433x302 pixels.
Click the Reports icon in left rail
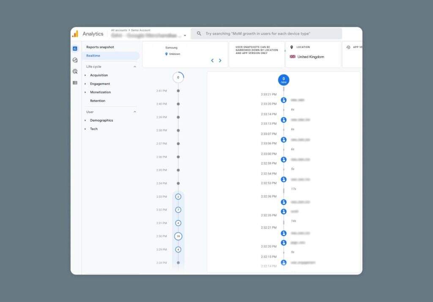75,49
